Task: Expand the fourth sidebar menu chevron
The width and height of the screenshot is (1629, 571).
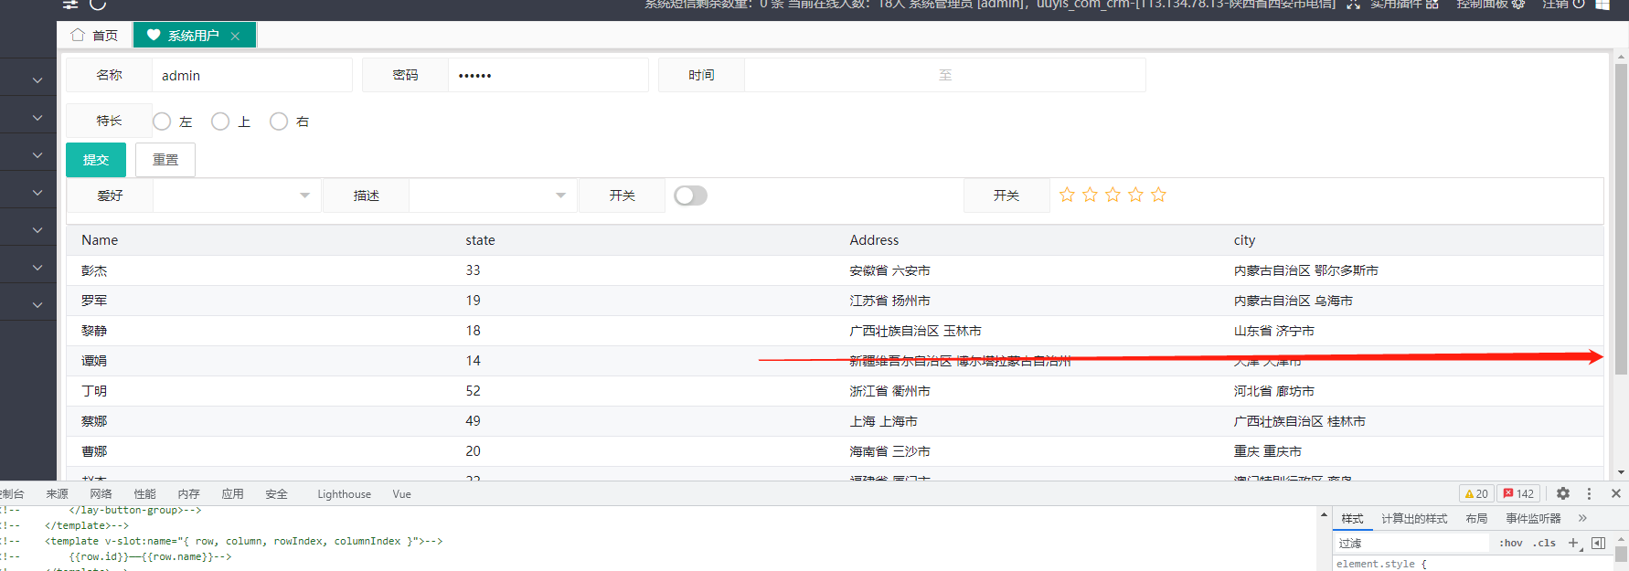Action: (x=37, y=193)
